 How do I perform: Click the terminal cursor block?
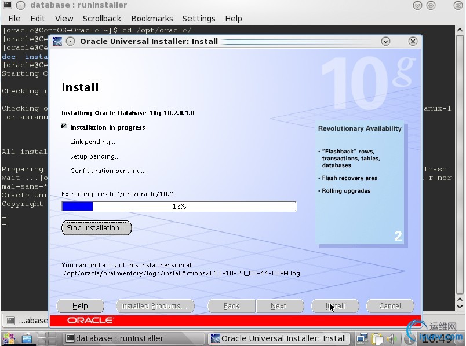(4, 221)
